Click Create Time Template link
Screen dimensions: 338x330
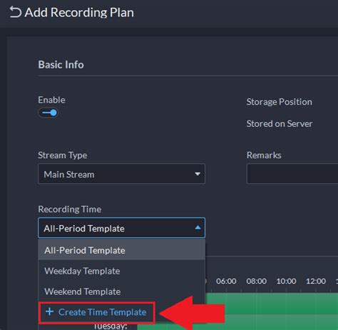(x=102, y=312)
